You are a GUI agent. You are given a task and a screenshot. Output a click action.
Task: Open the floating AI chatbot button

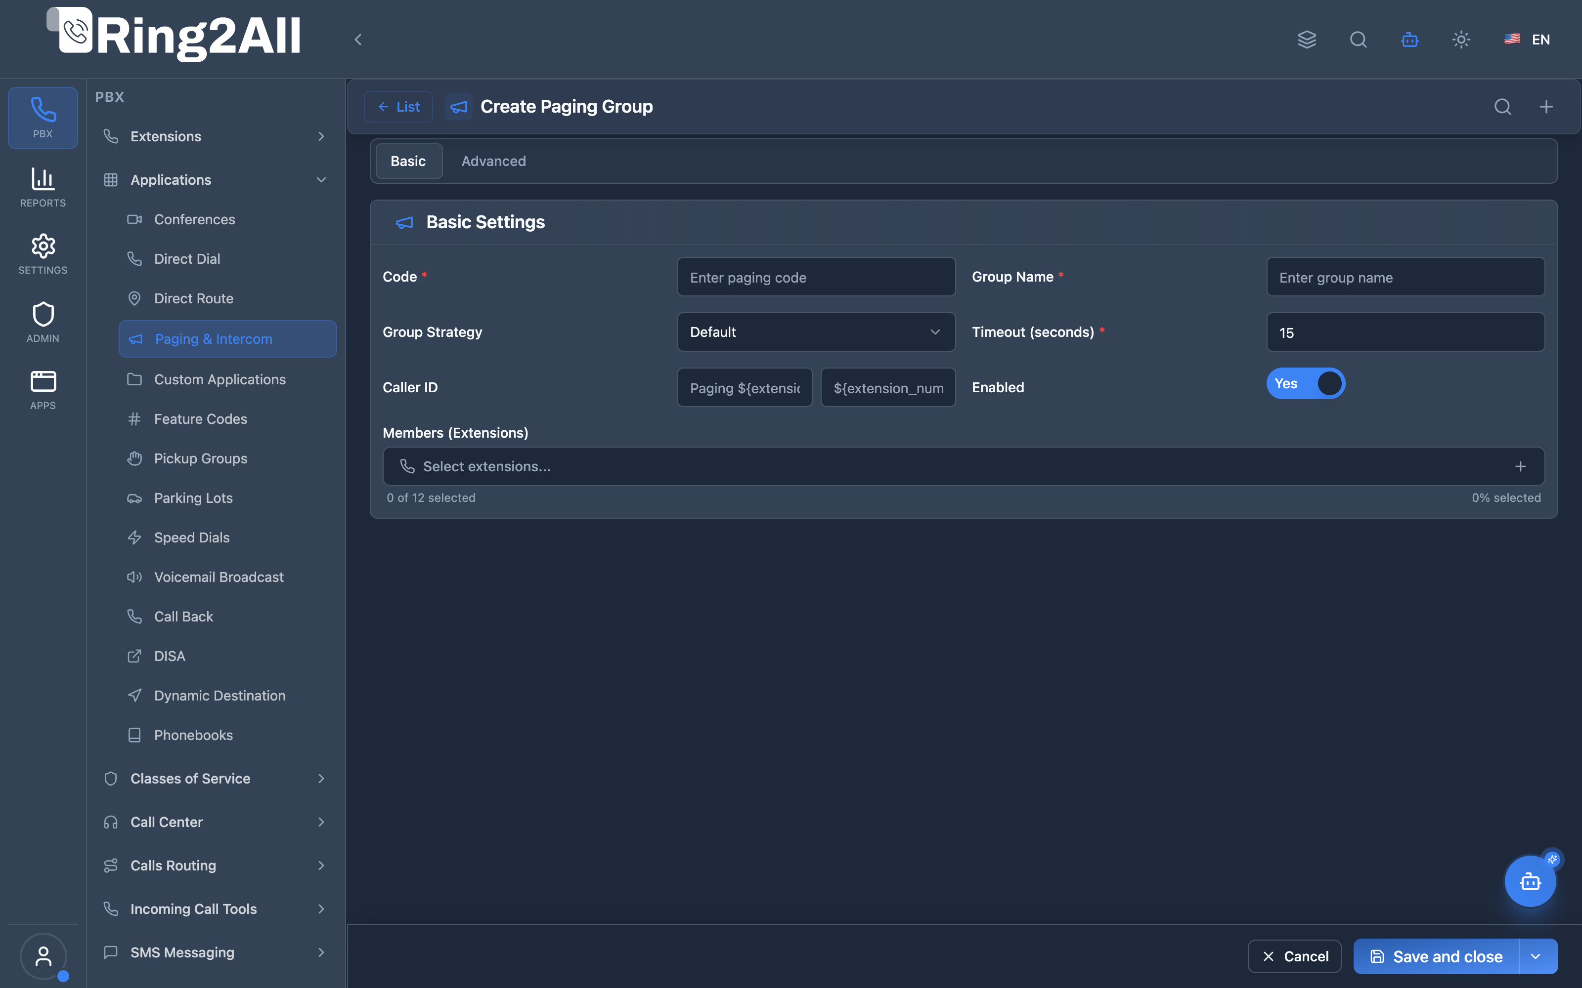tap(1530, 881)
